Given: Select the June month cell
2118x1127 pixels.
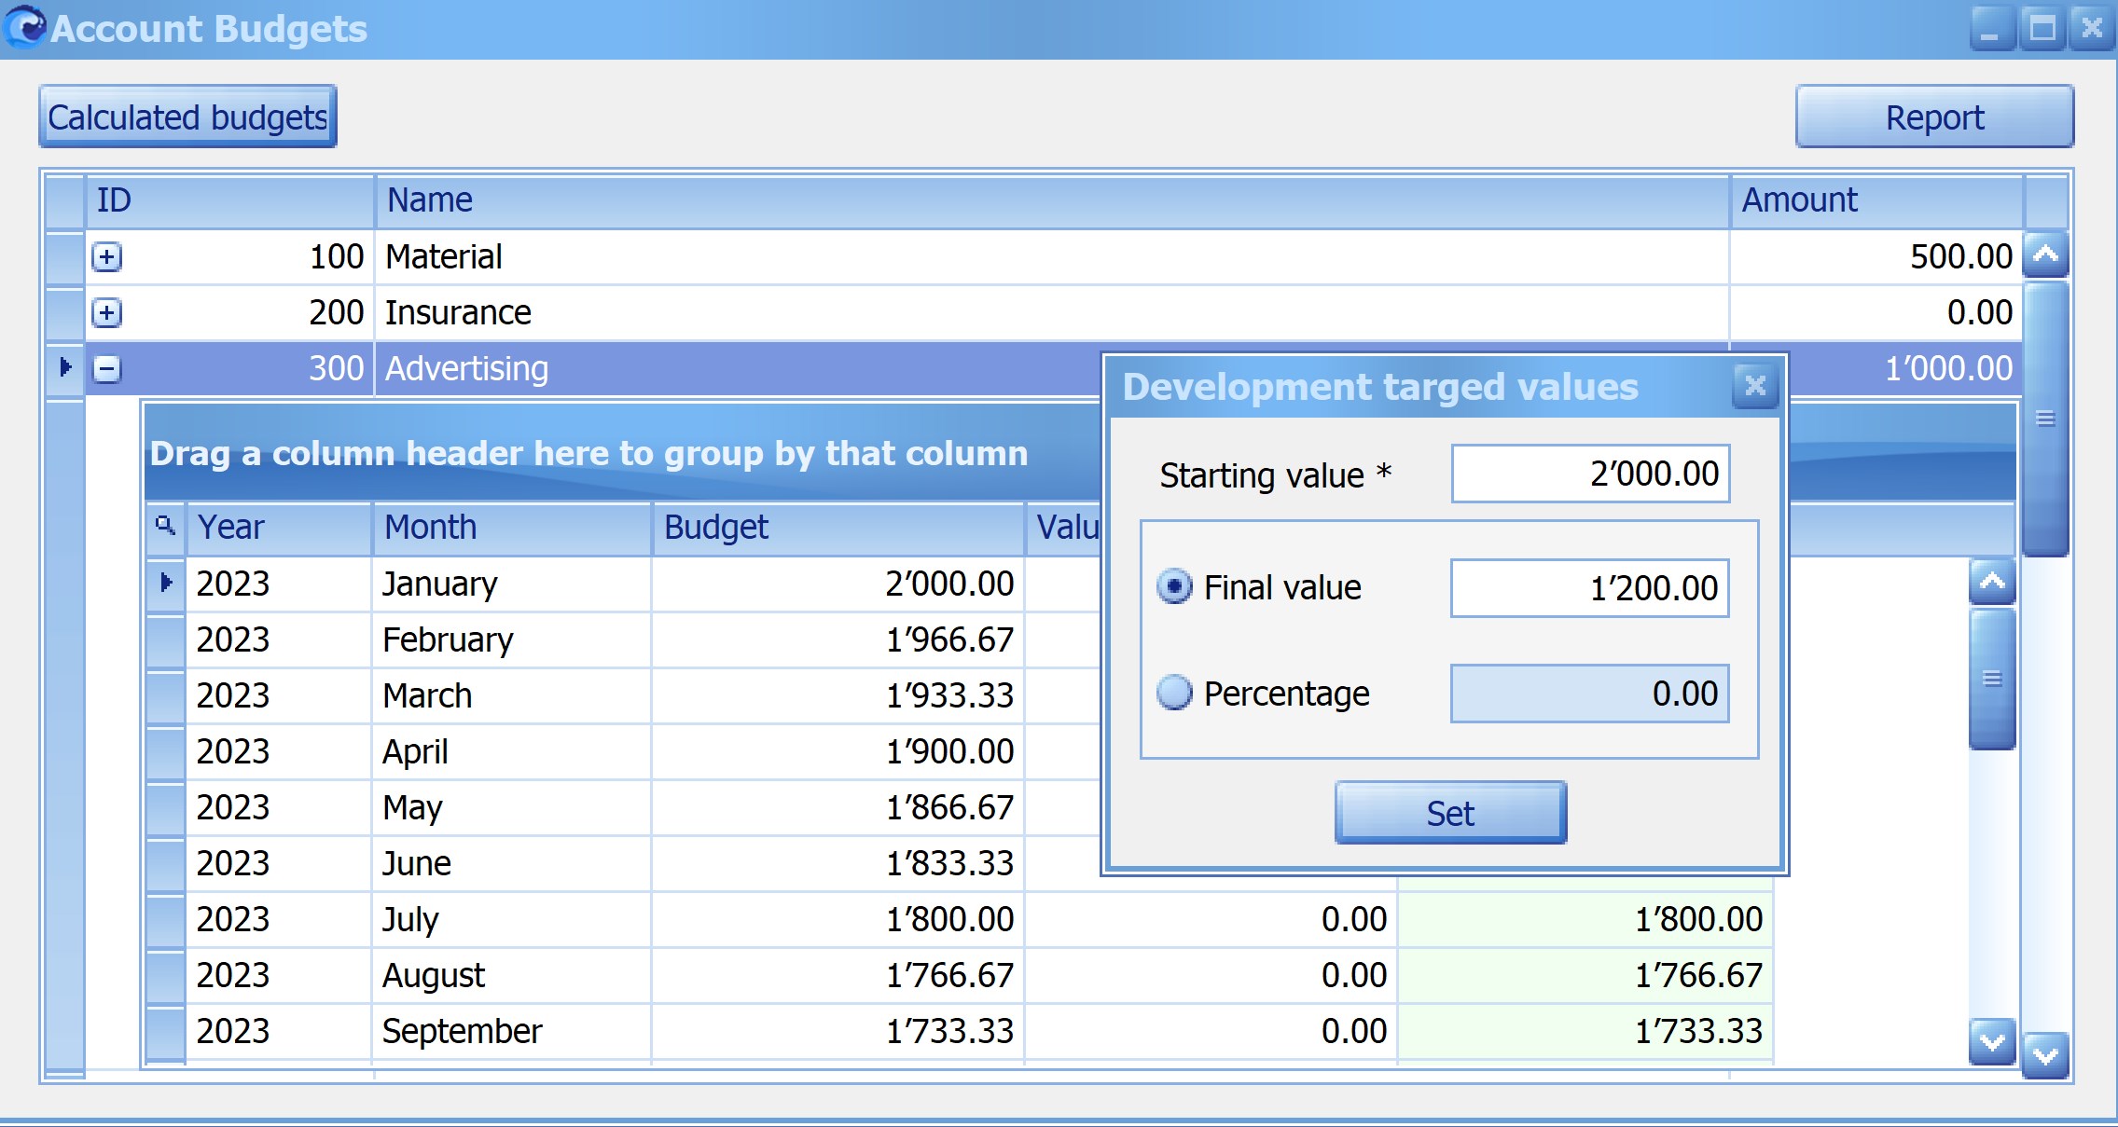Looking at the screenshot, I should point(511,863).
